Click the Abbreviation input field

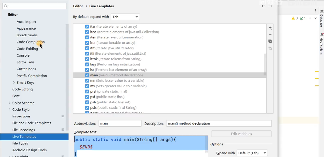click(120, 123)
